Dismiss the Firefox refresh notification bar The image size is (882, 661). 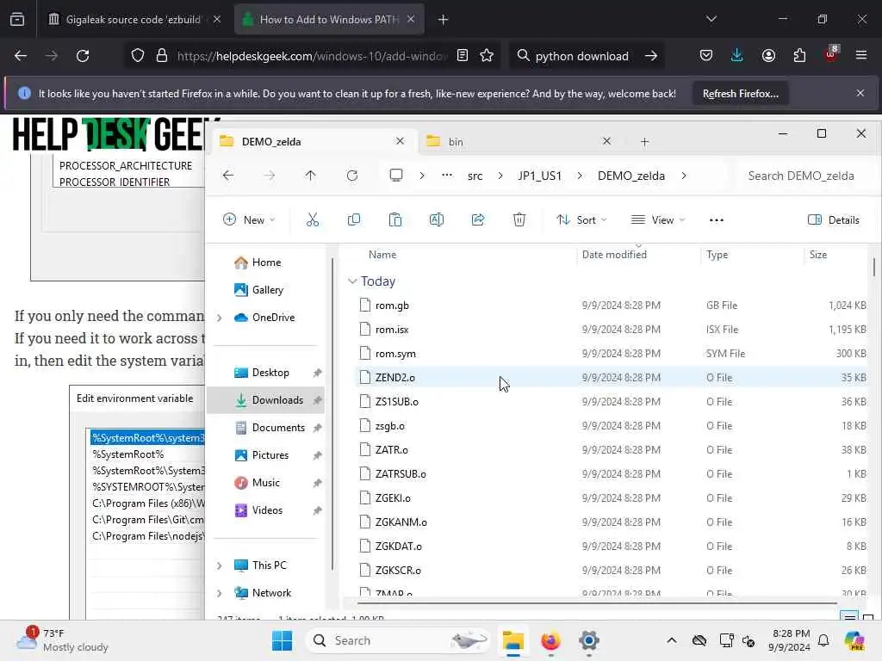[860, 93]
